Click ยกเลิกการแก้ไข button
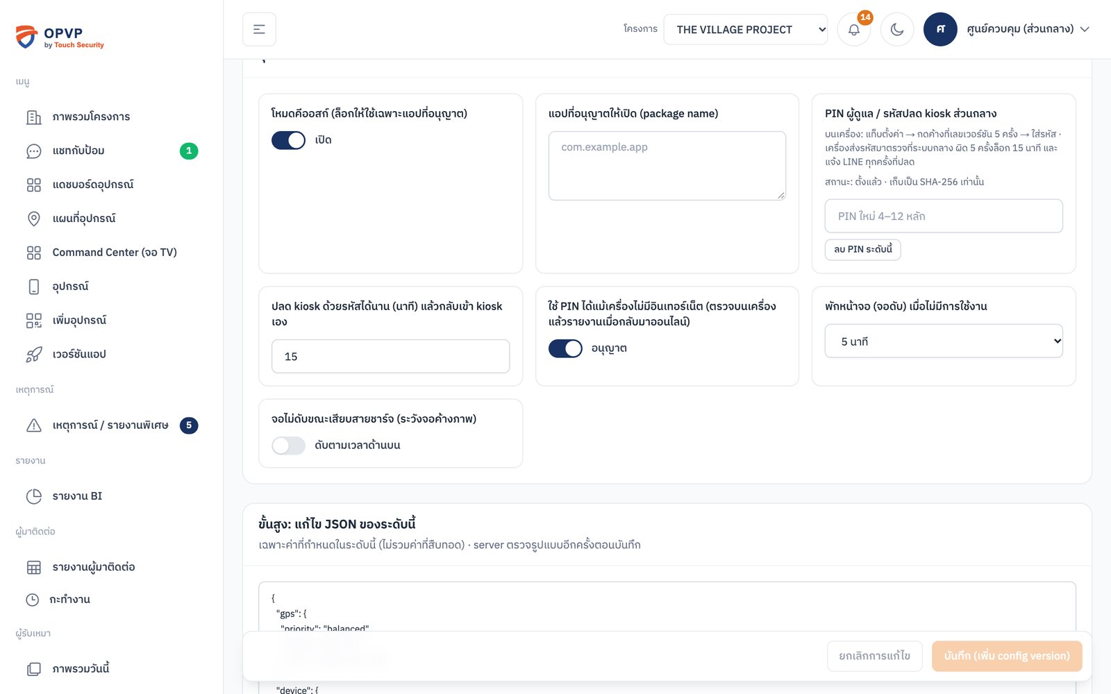Image resolution: width=1111 pixels, height=694 pixels. point(874,656)
